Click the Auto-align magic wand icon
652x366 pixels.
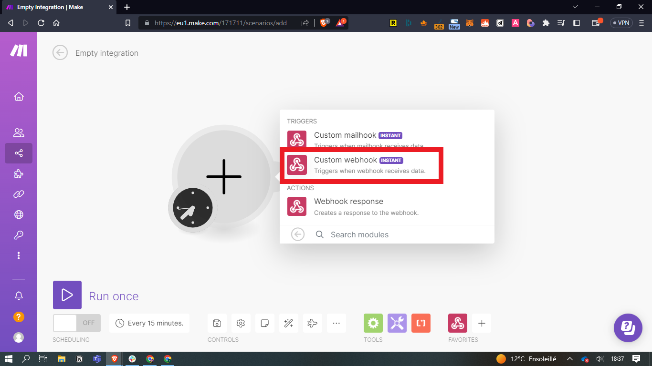click(288, 323)
